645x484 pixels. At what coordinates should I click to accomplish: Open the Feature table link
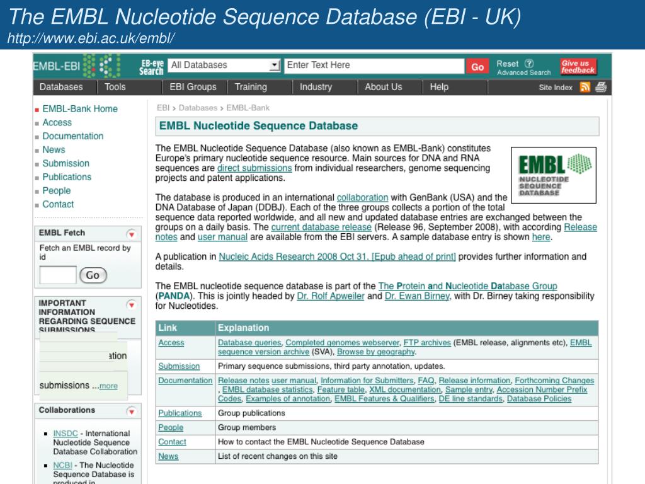[341, 389]
